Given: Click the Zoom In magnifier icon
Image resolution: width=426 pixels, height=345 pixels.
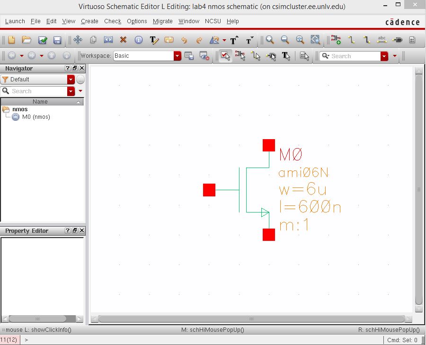Looking at the screenshot, I should [x=270, y=40].
